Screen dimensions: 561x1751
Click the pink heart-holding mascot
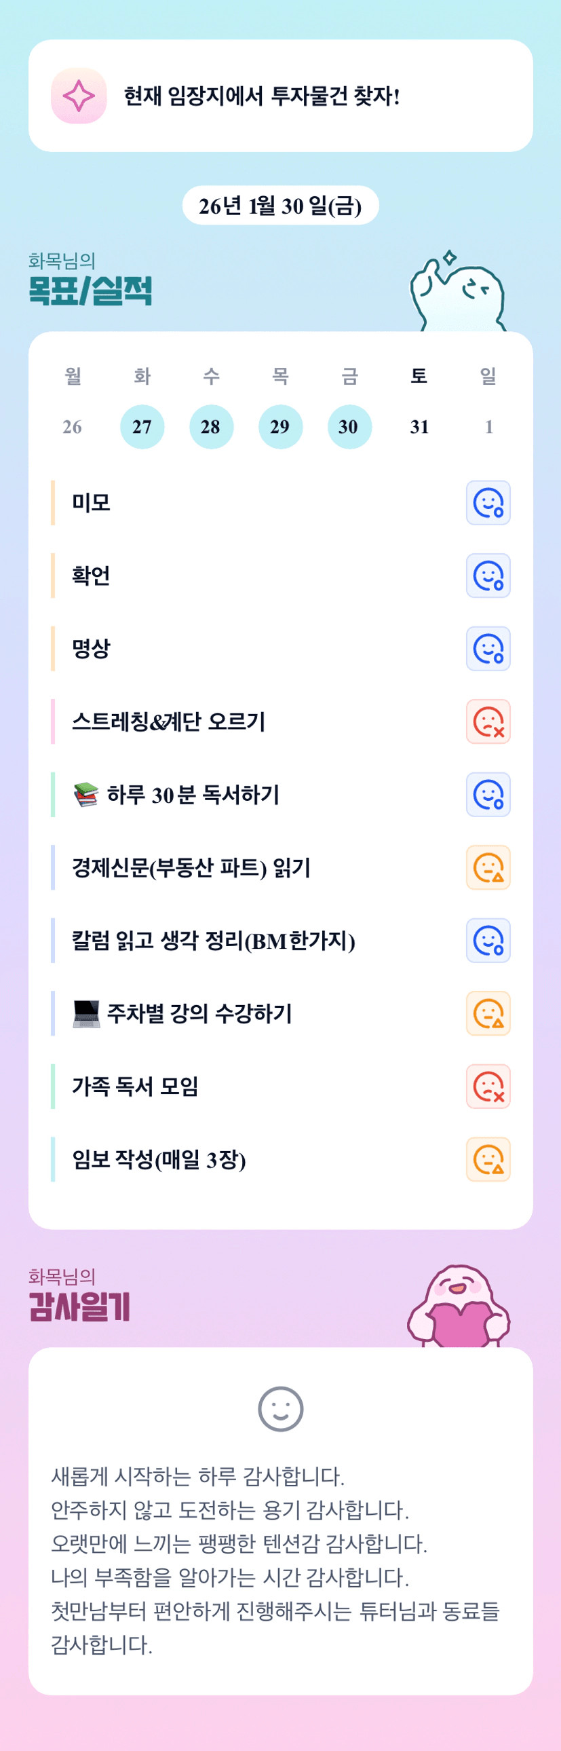459,1306
